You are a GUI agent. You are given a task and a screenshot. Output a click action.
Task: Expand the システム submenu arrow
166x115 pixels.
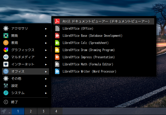[46, 93]
